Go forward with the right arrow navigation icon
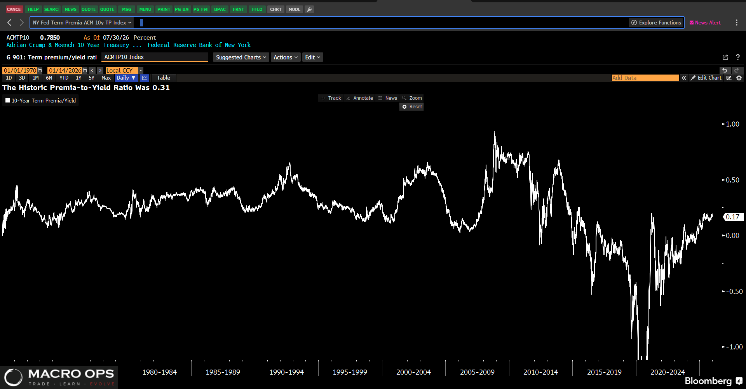 click(x=22, y=23)
